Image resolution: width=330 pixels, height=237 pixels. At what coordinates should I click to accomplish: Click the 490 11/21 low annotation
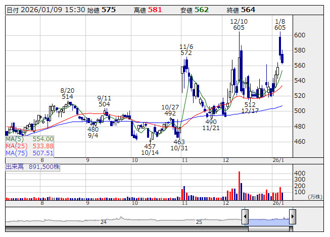[x=211, y=125]
